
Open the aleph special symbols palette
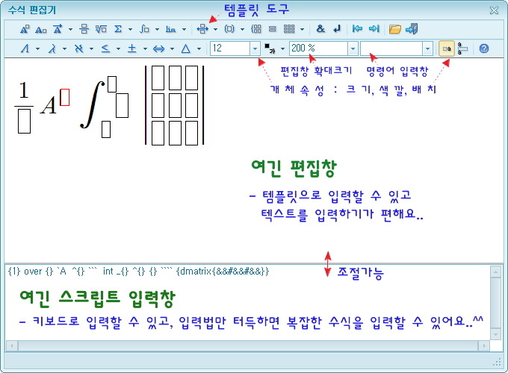(x=79, y=48)
